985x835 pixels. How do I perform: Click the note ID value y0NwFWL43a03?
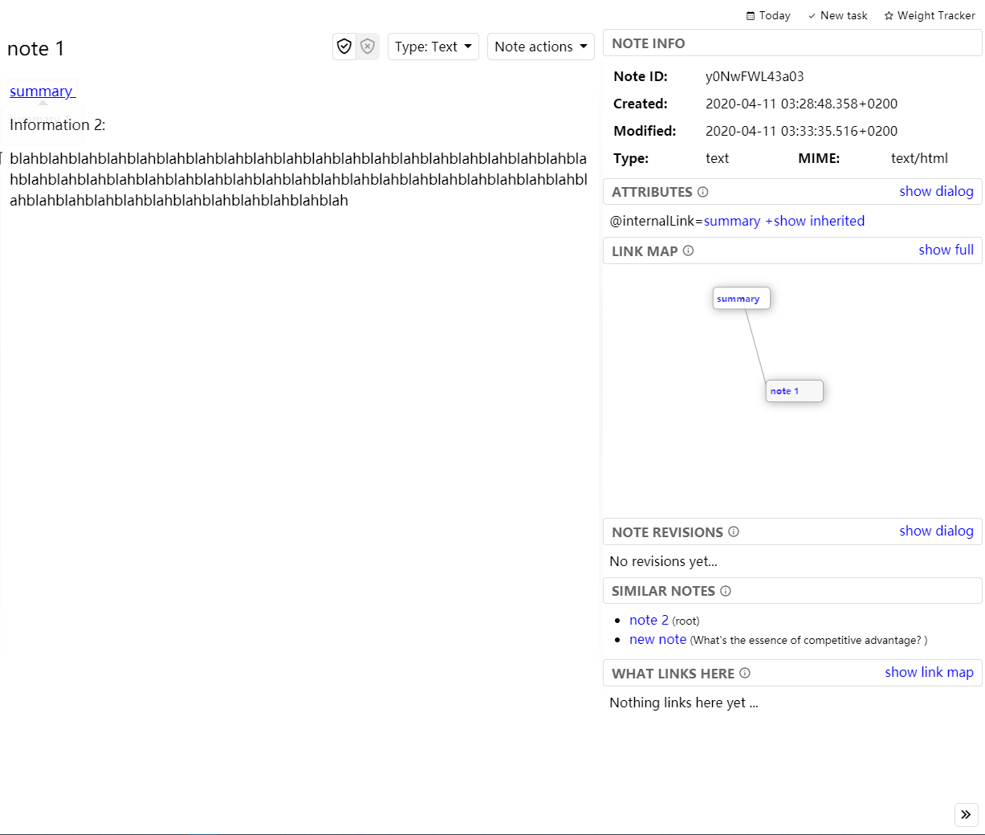(755, 76)
